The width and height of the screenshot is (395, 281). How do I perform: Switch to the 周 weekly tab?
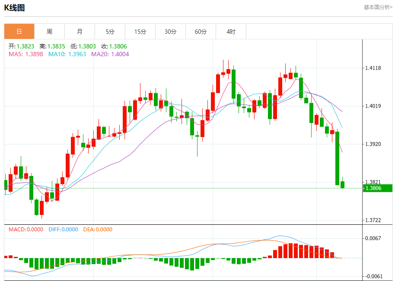(x=49, y=32)
